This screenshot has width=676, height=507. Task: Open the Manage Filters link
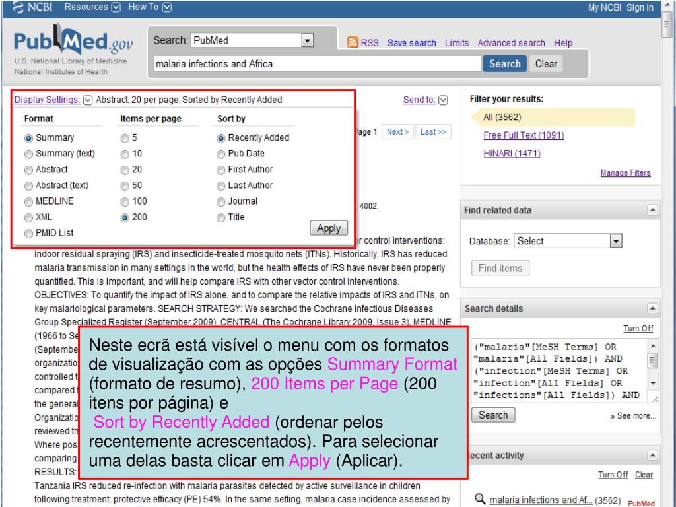(625, 172)
